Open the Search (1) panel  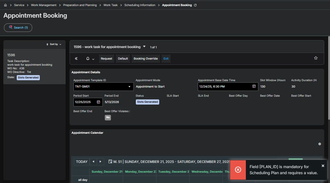18,27
